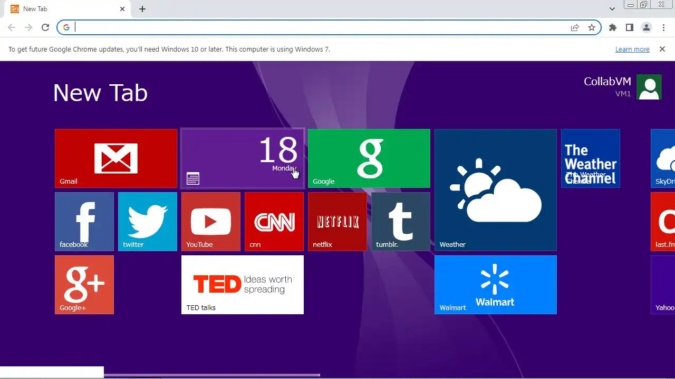Viewport: 675px width, 379px height.
Task: Open The Weather Channel tile
Action: 591,158
